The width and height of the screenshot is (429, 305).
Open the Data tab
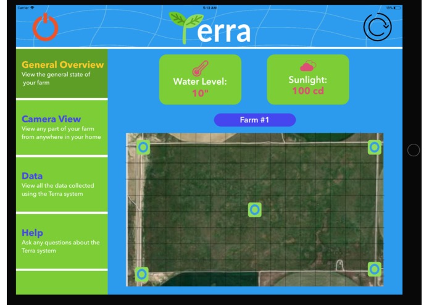62,185
